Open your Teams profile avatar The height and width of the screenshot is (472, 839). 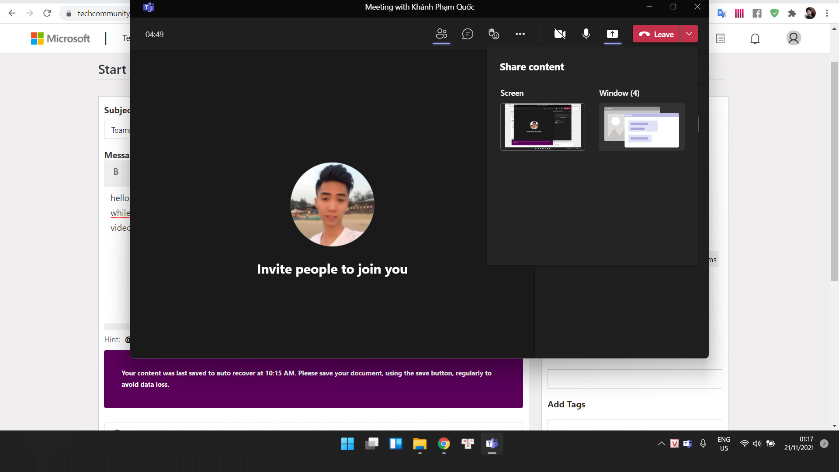pyautogui.click(x=794, y=38)
